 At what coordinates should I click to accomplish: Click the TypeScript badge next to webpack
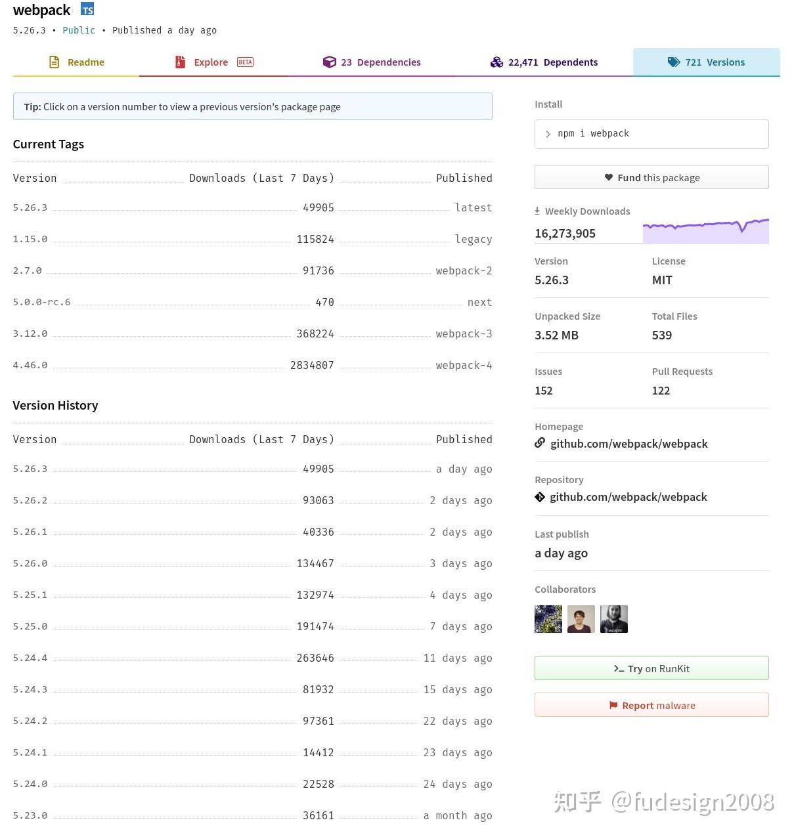pyautogui.click(x=87, y=10)
